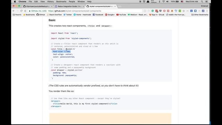Open the Edit menu

coord(36,1)
